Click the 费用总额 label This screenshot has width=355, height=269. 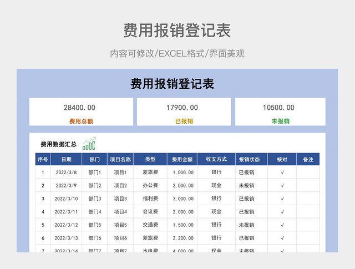(x=81, y=121)
